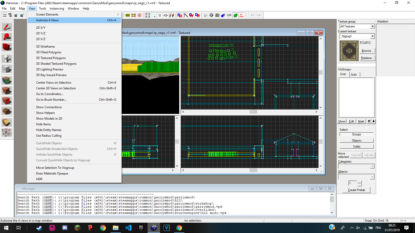This screenshot has width=415, height=233.
Task: Choose Go to Coordinates entry
Action: coord(74,94)
